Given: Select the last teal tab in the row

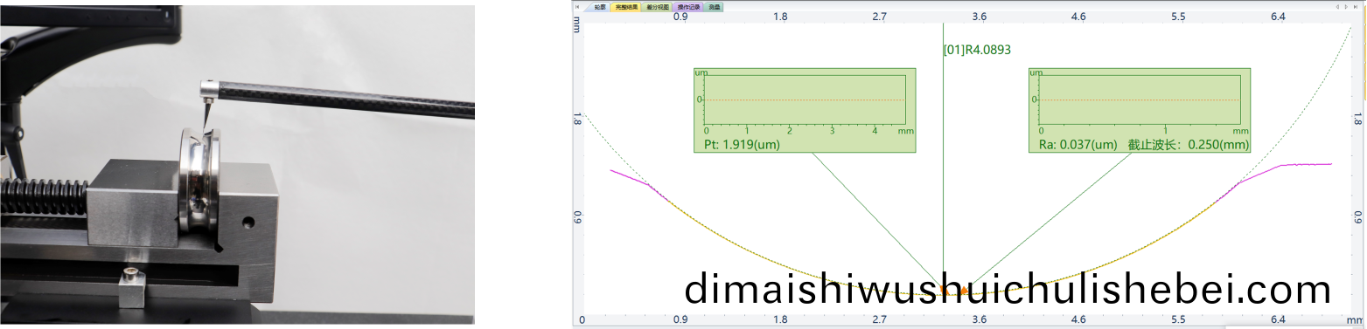Looking at the screenshot, I should (x=714, y=7).
